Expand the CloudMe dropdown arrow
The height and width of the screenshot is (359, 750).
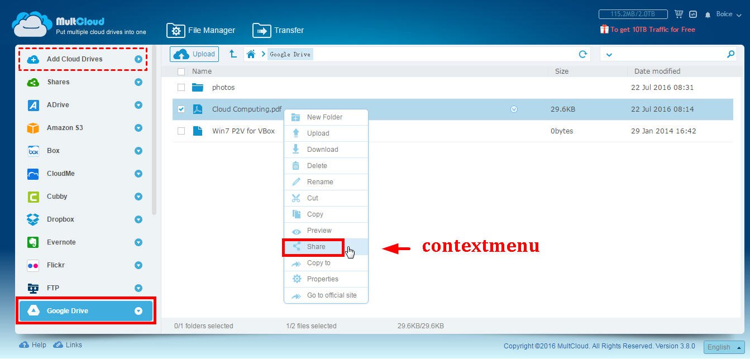[138, 174]
